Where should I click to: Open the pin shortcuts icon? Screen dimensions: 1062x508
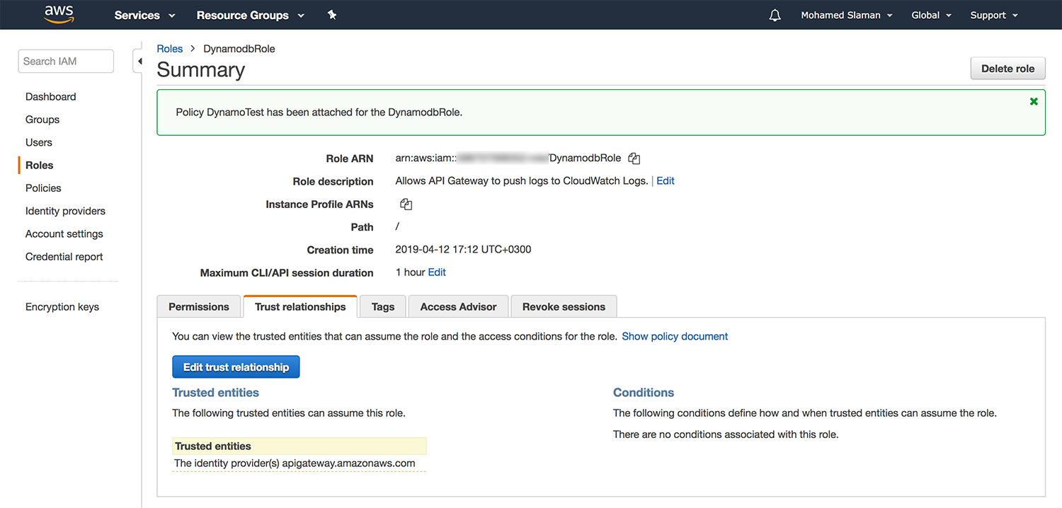(332, 15)
